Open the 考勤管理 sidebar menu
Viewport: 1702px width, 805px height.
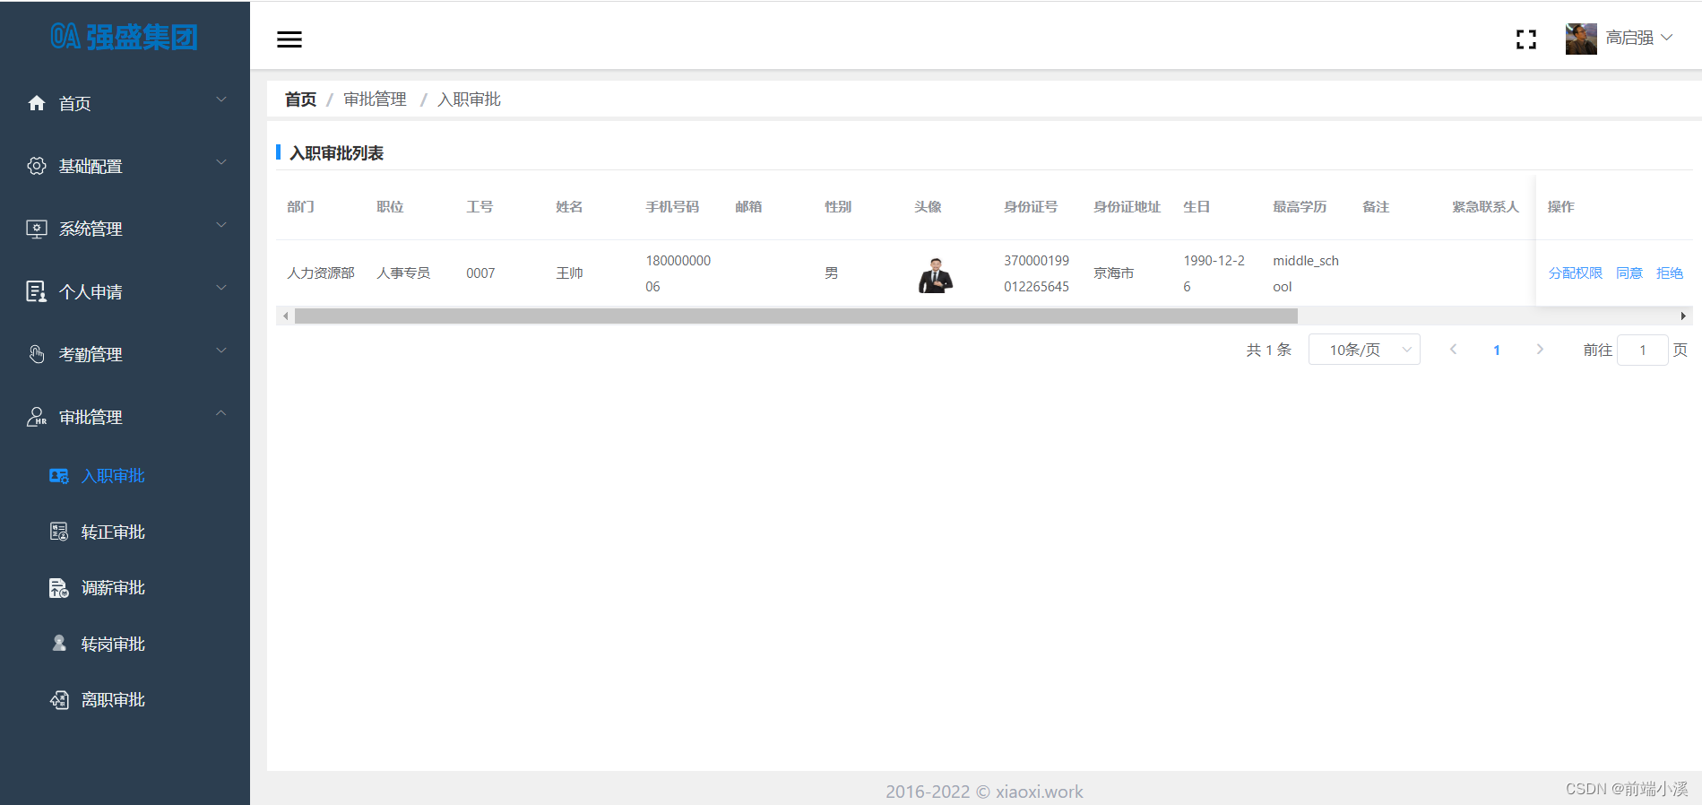[x=125, y=354]
